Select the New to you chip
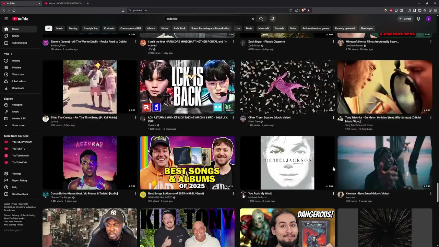The width and height of the screenshot is (439, 247). (367, 28)
